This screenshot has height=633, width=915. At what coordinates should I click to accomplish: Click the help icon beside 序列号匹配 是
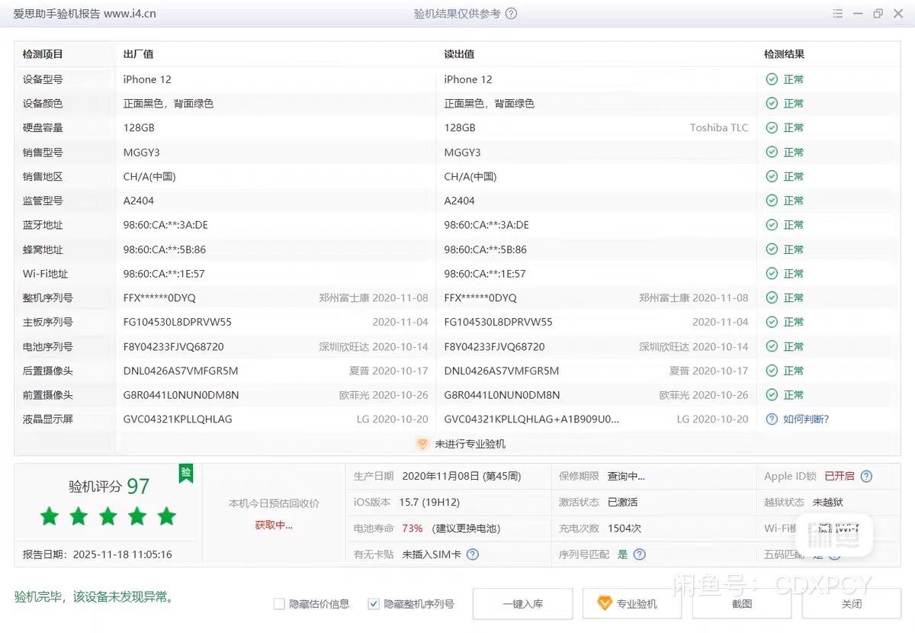(640, 554)
